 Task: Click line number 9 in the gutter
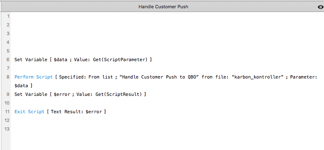8,94
